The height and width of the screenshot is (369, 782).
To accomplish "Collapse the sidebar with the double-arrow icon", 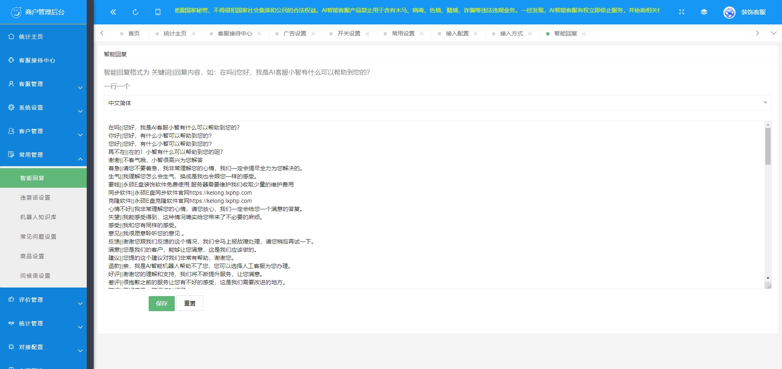I will (x=113, y=12).
